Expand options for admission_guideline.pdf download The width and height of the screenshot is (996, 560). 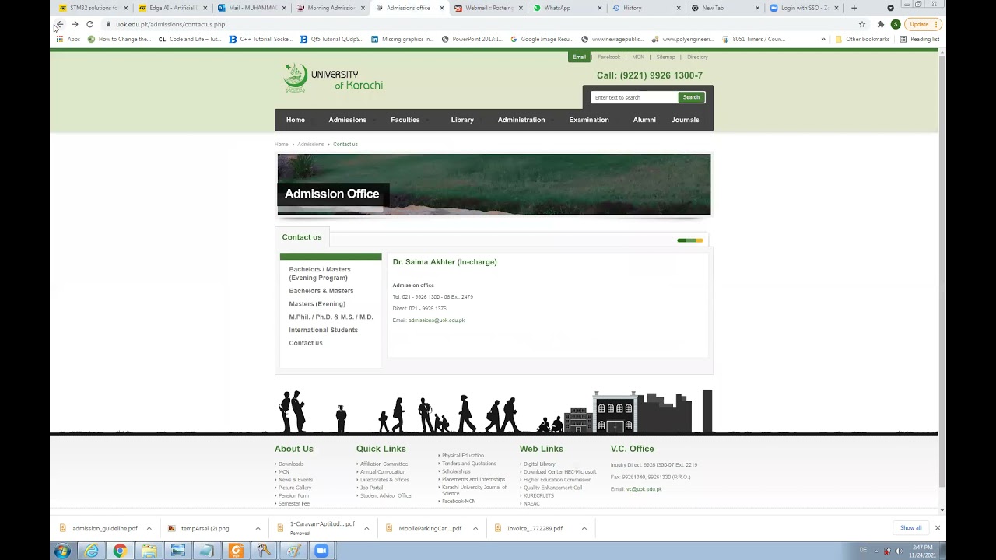pyautogui.click(x=149, y=528)
